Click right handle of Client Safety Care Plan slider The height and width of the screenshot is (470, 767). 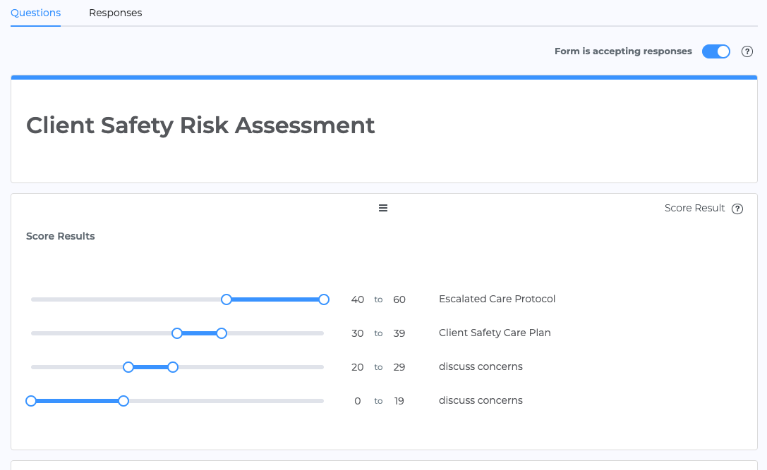(222, 333)
